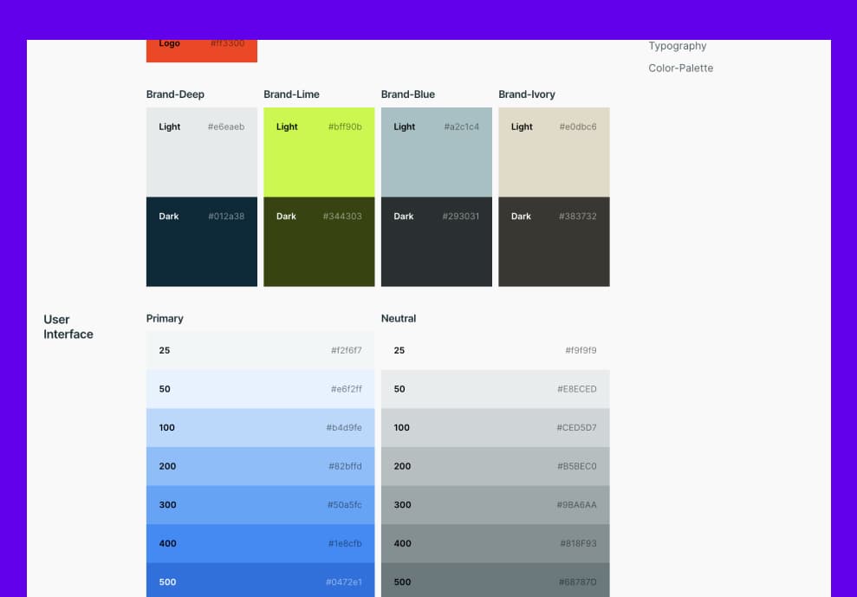Click the User Interface section heading
This screenshot has width=857, height=597.
[x=68, y=327]
